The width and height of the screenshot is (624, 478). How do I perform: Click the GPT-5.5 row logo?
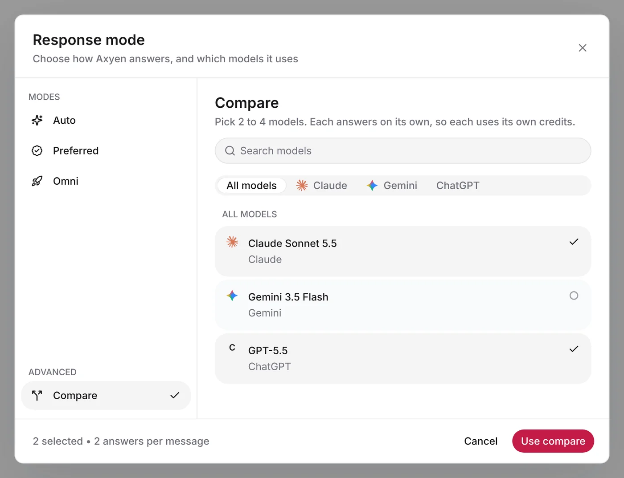pos(232,348)
